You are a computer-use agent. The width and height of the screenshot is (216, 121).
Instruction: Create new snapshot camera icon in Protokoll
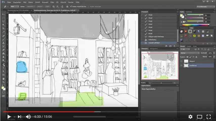click(x=170, y=46)
